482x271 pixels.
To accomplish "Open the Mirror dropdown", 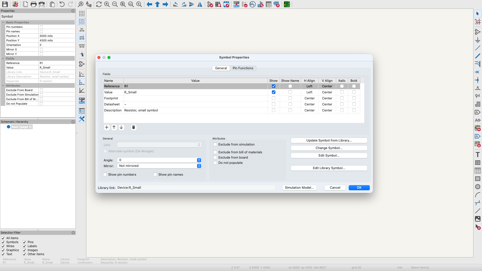I will pyautogui.click(x=199, y=166).
